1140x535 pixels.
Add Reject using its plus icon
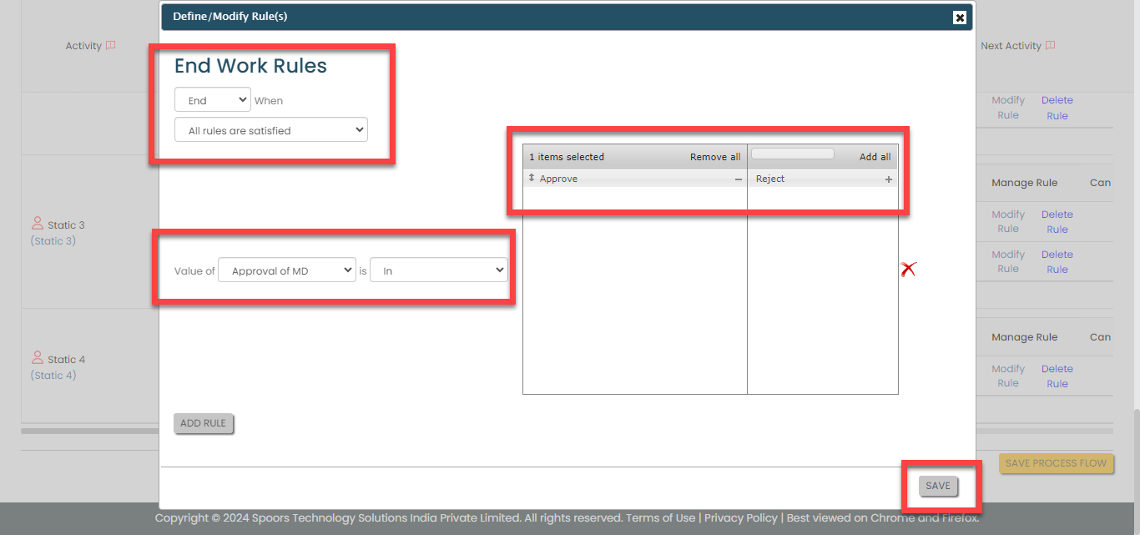[x=888, y=179]
